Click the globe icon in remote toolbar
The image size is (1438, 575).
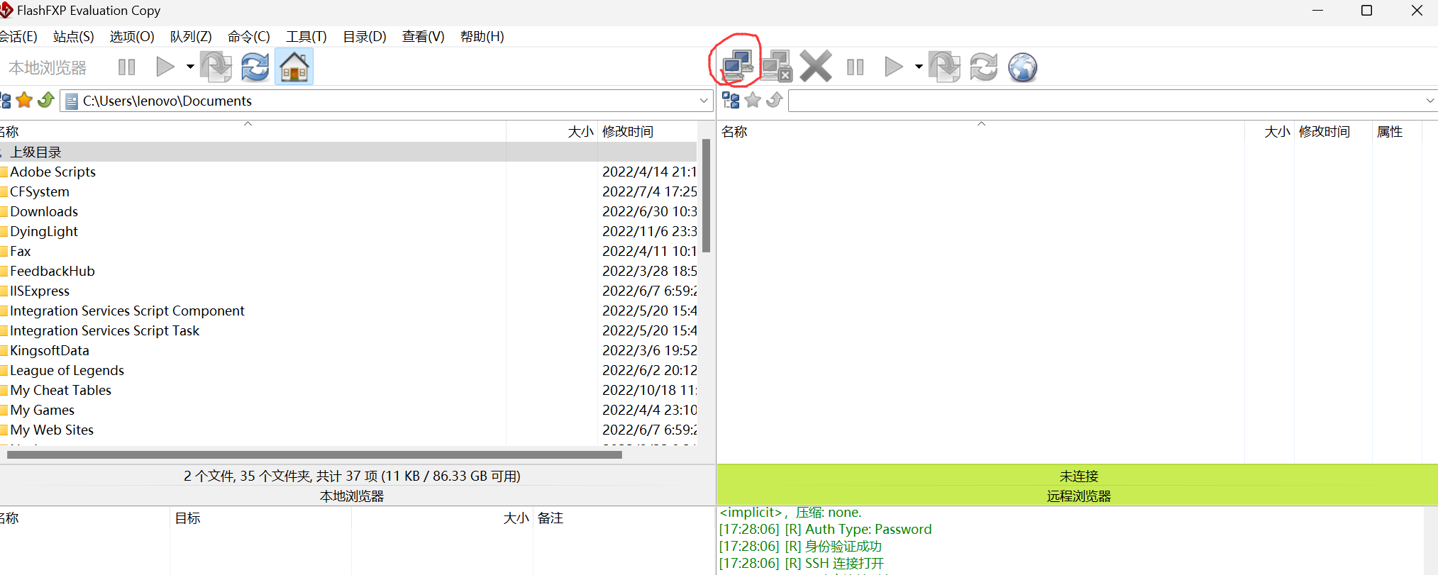(x=1023, y=67)
